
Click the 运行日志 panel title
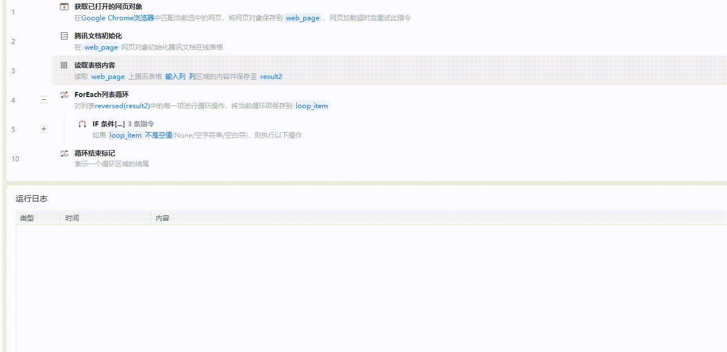[32, 199]
